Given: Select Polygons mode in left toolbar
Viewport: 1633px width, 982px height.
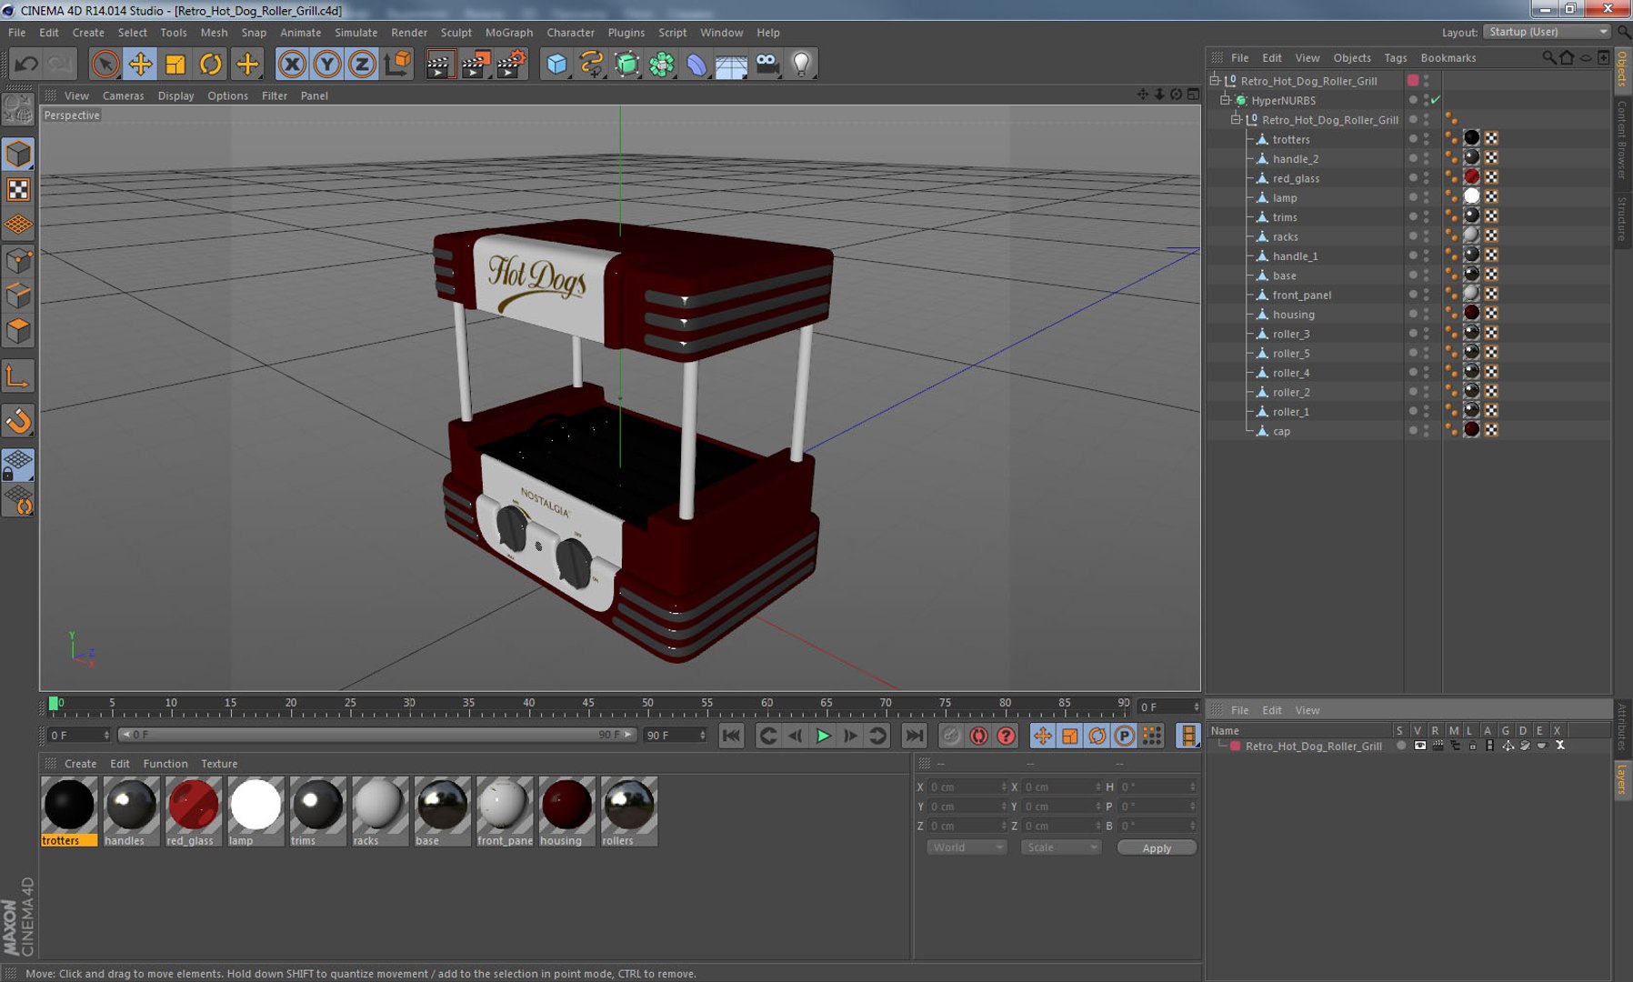Looking at the screenshot, I should click(x=18, y=331).
